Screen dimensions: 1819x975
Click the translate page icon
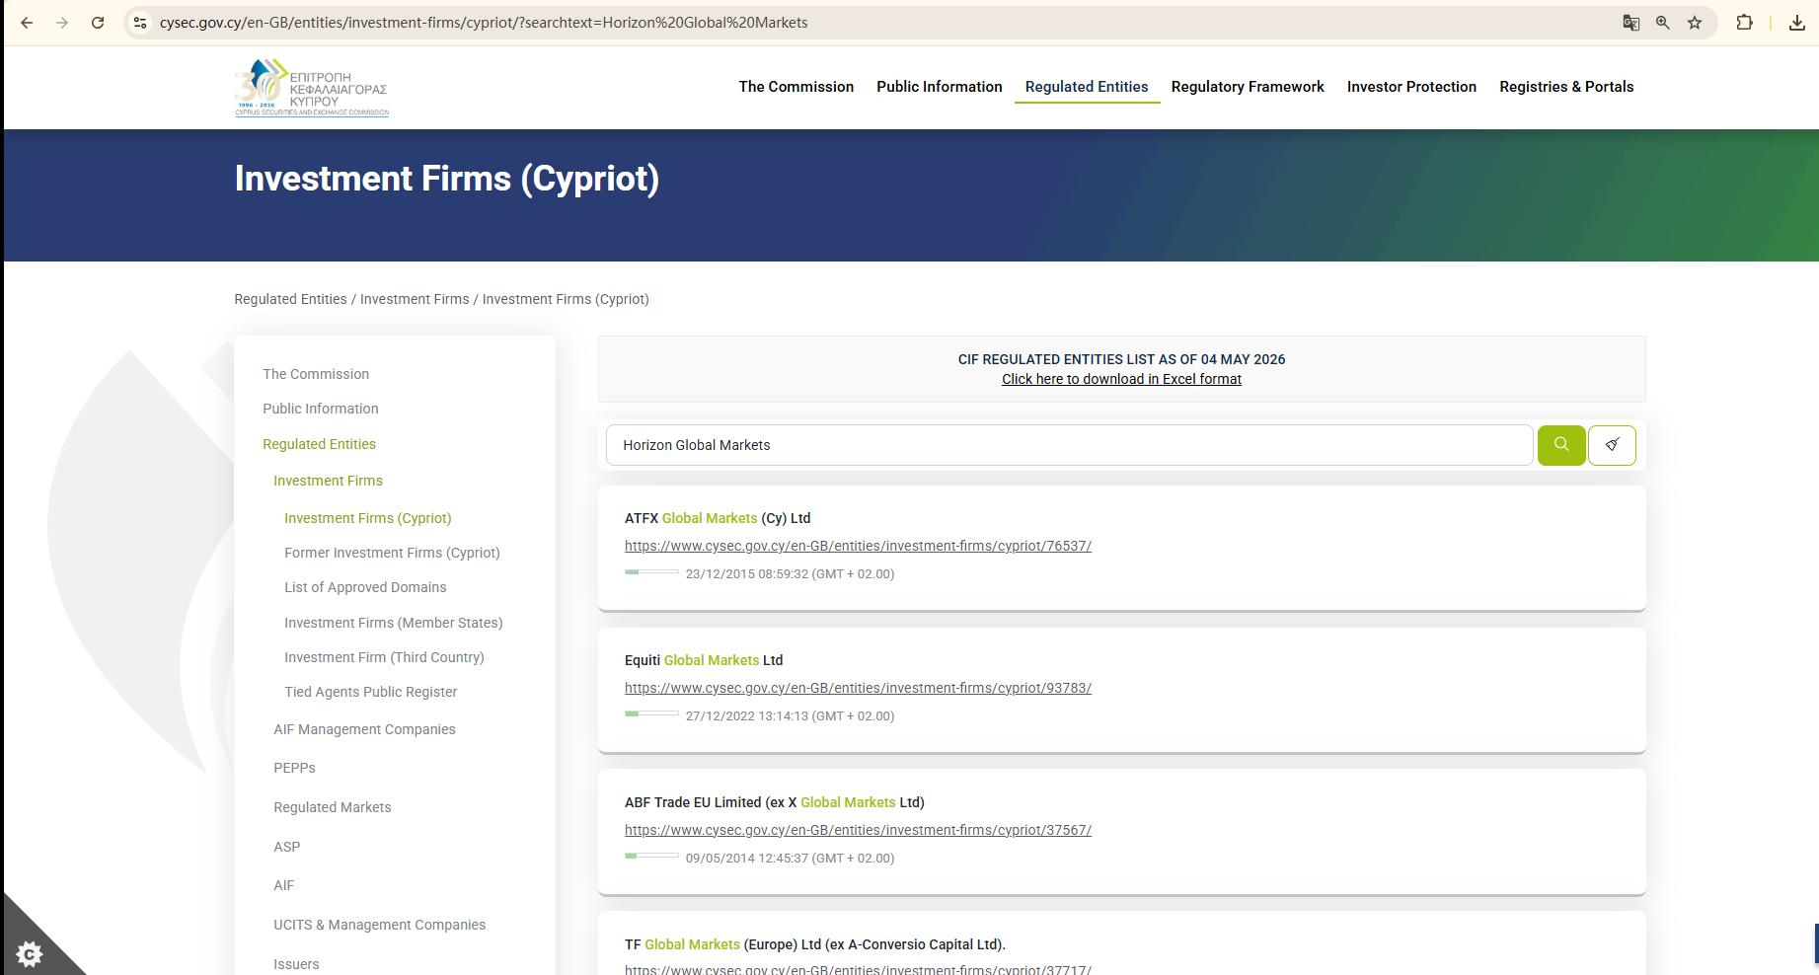1631,23
